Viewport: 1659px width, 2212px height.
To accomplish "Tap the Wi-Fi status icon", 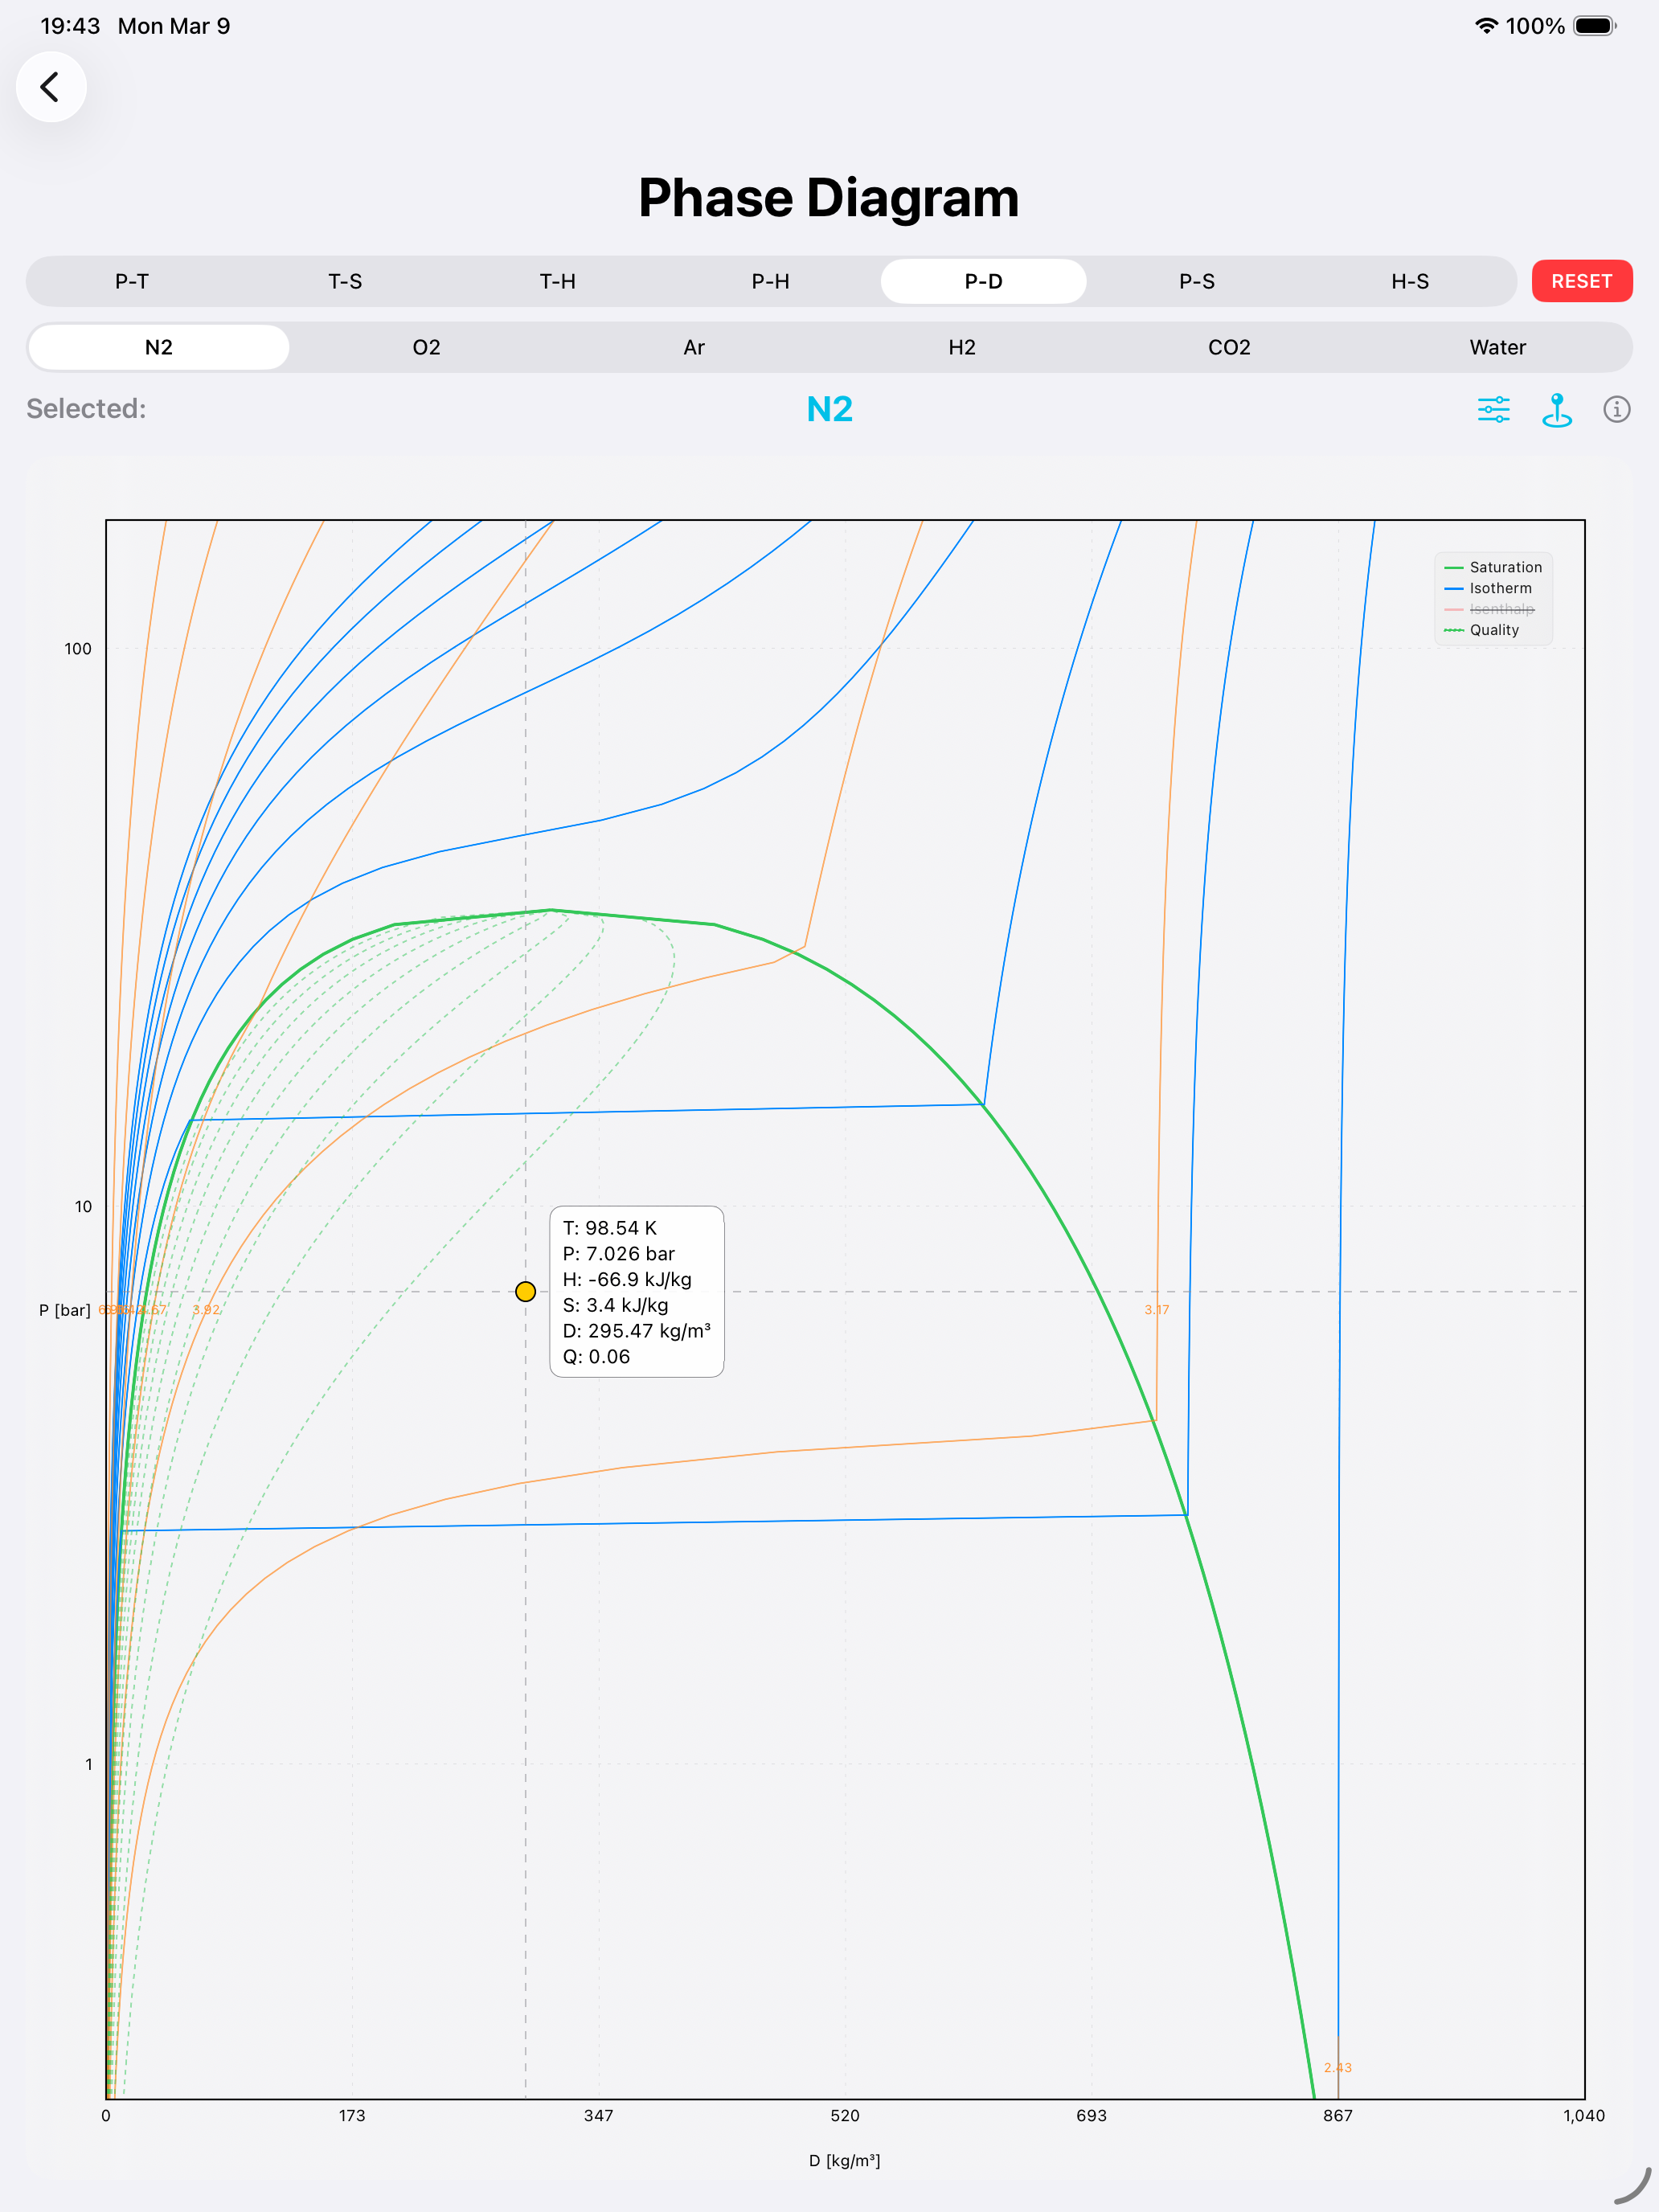I will tap(1486, 26).
